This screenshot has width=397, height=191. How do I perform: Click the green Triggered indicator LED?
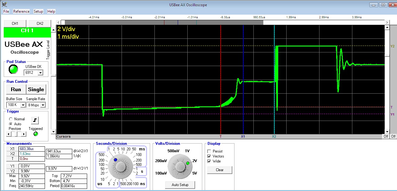(35, 134)
